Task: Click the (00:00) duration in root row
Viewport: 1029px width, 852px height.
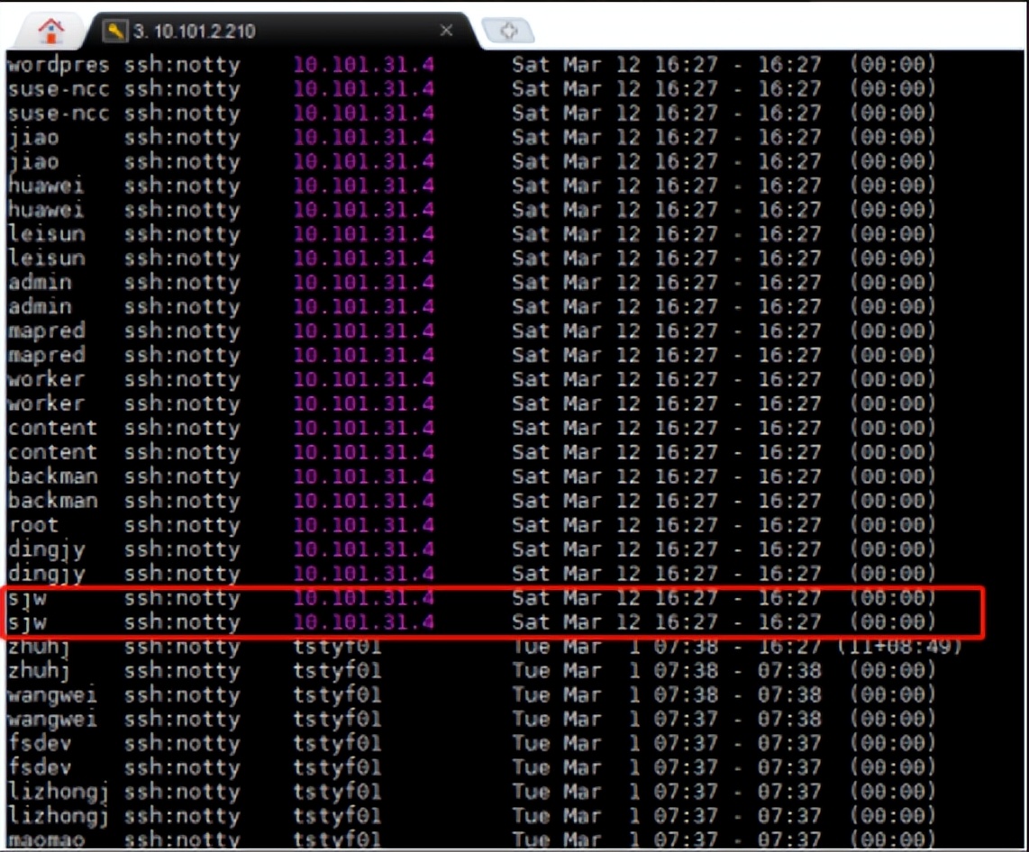Action: point(893,525)
